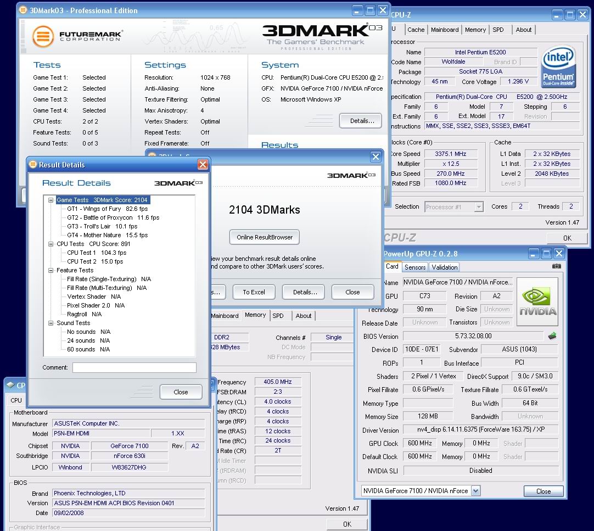This screenshot has width=594, height=531.
Task: Click the 3DMark03 title bar icon
Action: (x=23, y=10)
